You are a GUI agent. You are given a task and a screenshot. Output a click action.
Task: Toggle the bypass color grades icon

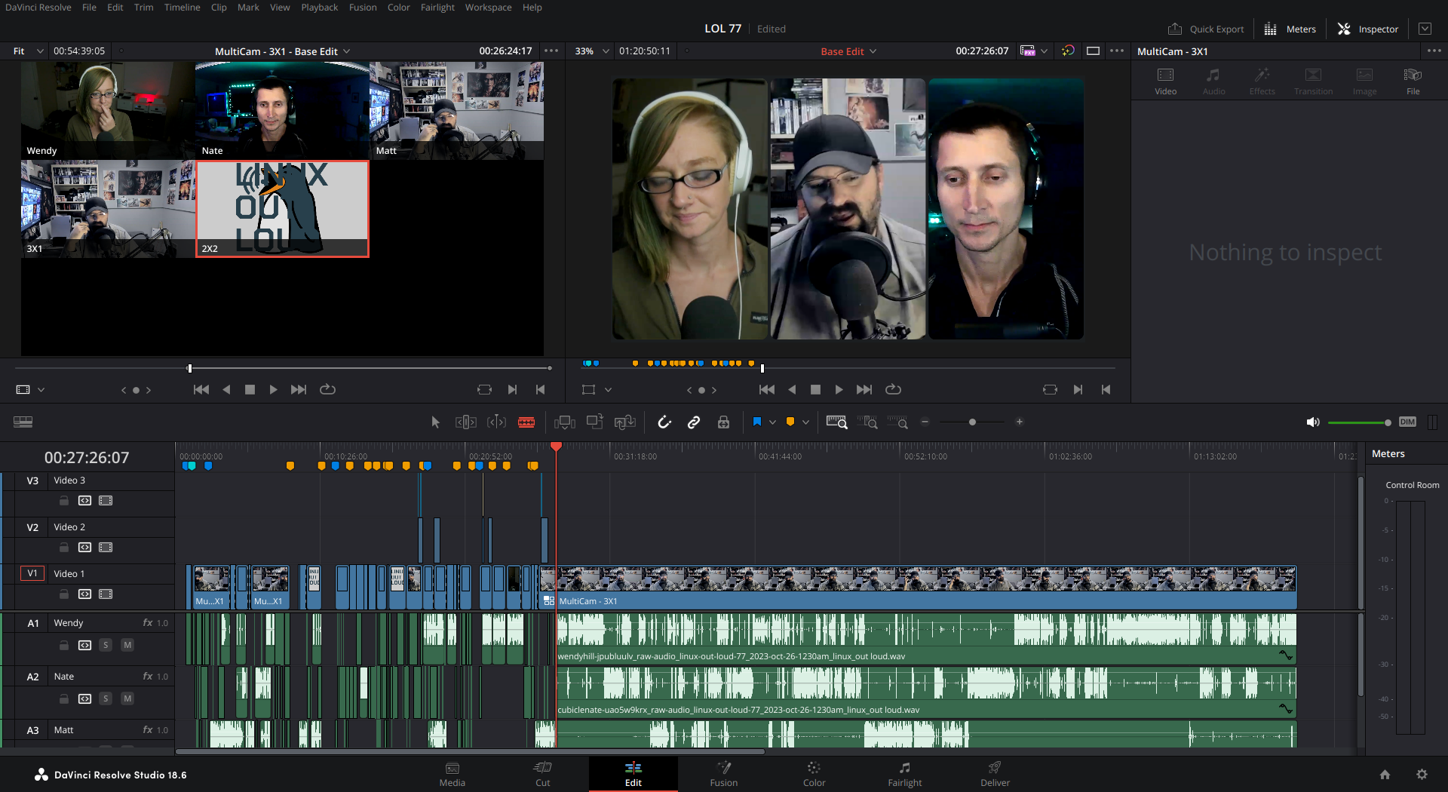[x=1068, y=51]
